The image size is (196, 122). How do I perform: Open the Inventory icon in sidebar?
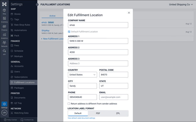4,20
